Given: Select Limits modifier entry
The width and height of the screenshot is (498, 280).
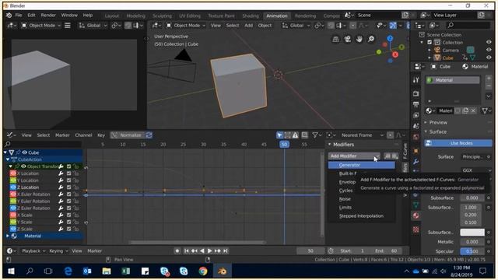Looking at the screenshot, I should point(345,208).
